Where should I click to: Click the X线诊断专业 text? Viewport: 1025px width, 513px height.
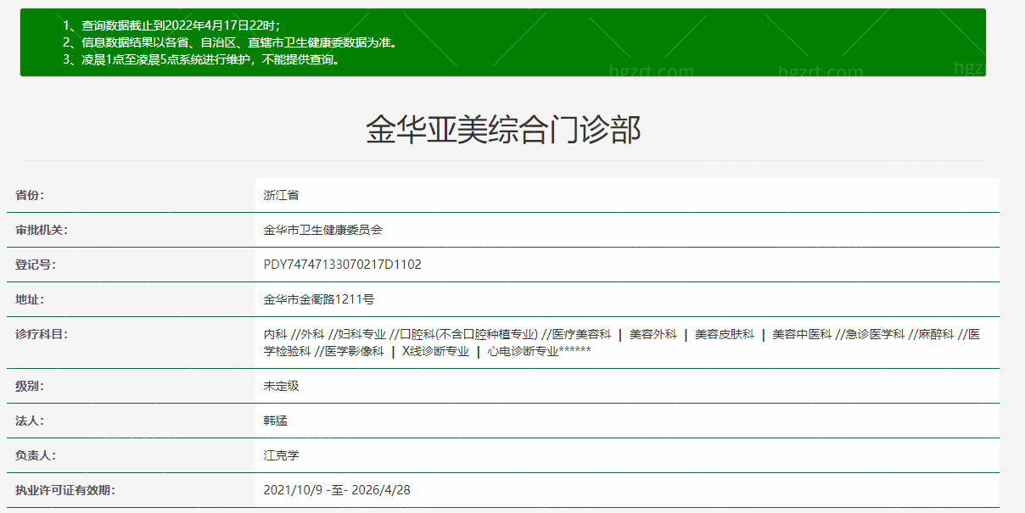click(435, 351)
